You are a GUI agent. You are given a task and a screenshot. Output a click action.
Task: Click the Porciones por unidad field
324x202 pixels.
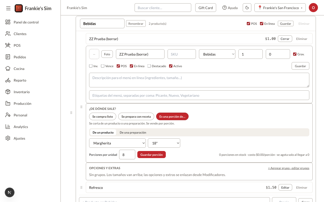pyautogui.click(x=127, y=155)
